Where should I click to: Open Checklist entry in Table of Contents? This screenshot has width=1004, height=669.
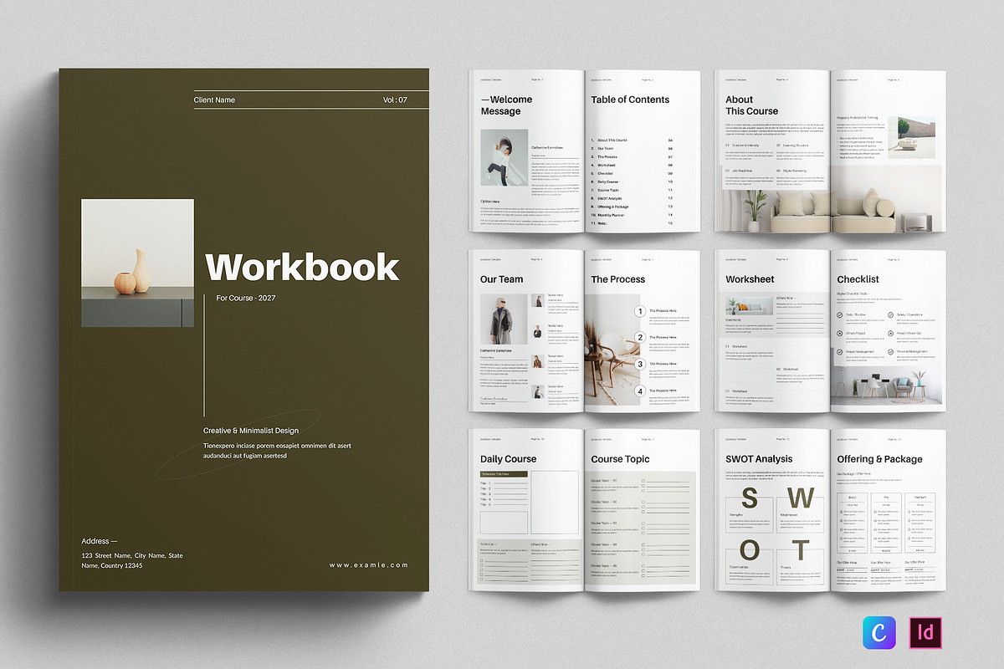[606, 174]
